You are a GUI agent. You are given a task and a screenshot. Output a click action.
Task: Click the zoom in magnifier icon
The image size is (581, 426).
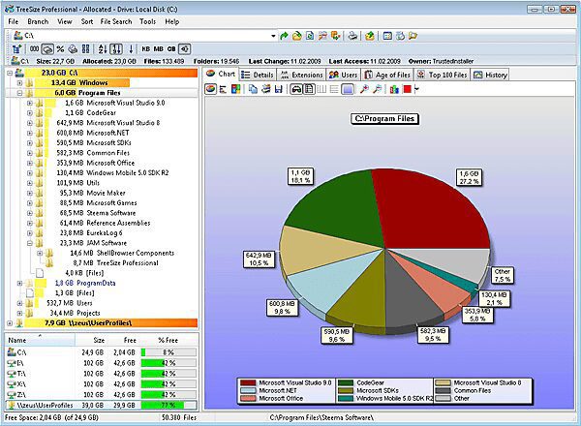[x=364, y=89]
